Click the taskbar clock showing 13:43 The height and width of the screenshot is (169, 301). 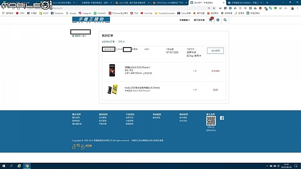tap(286, 166)
